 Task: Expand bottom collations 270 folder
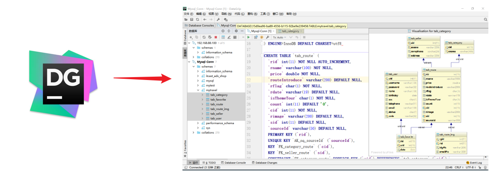tap(194, 133)
